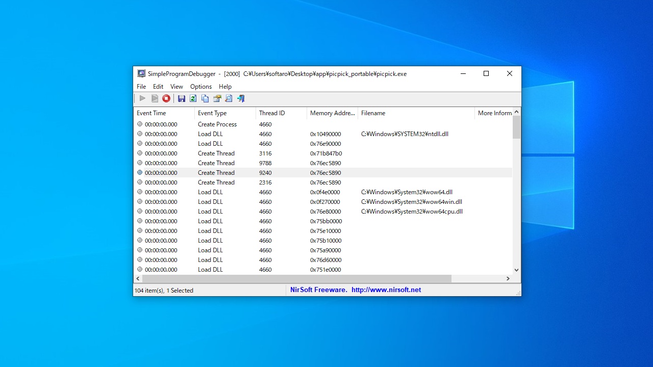
Task: Sort by the Thread ID column header
Action: tap(281, 113)
